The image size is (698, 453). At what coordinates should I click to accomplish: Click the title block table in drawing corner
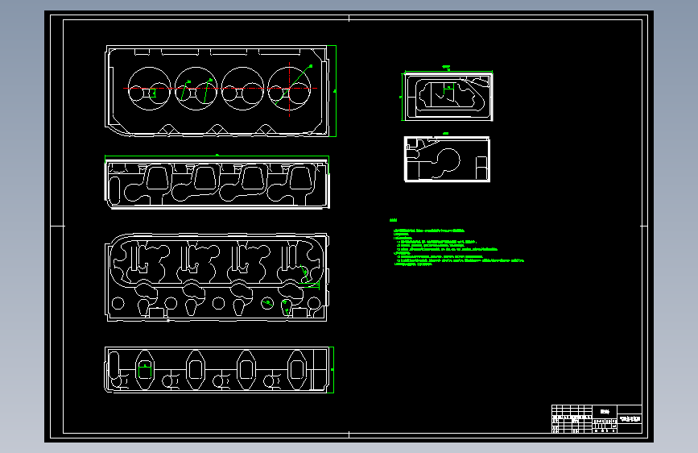(x=597, y=418)
